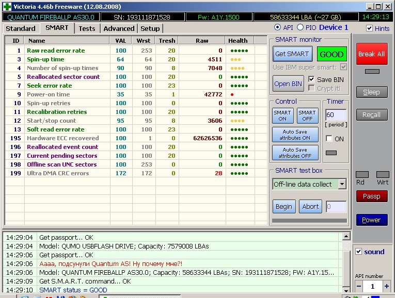Click the ID column header

(15, 41)
